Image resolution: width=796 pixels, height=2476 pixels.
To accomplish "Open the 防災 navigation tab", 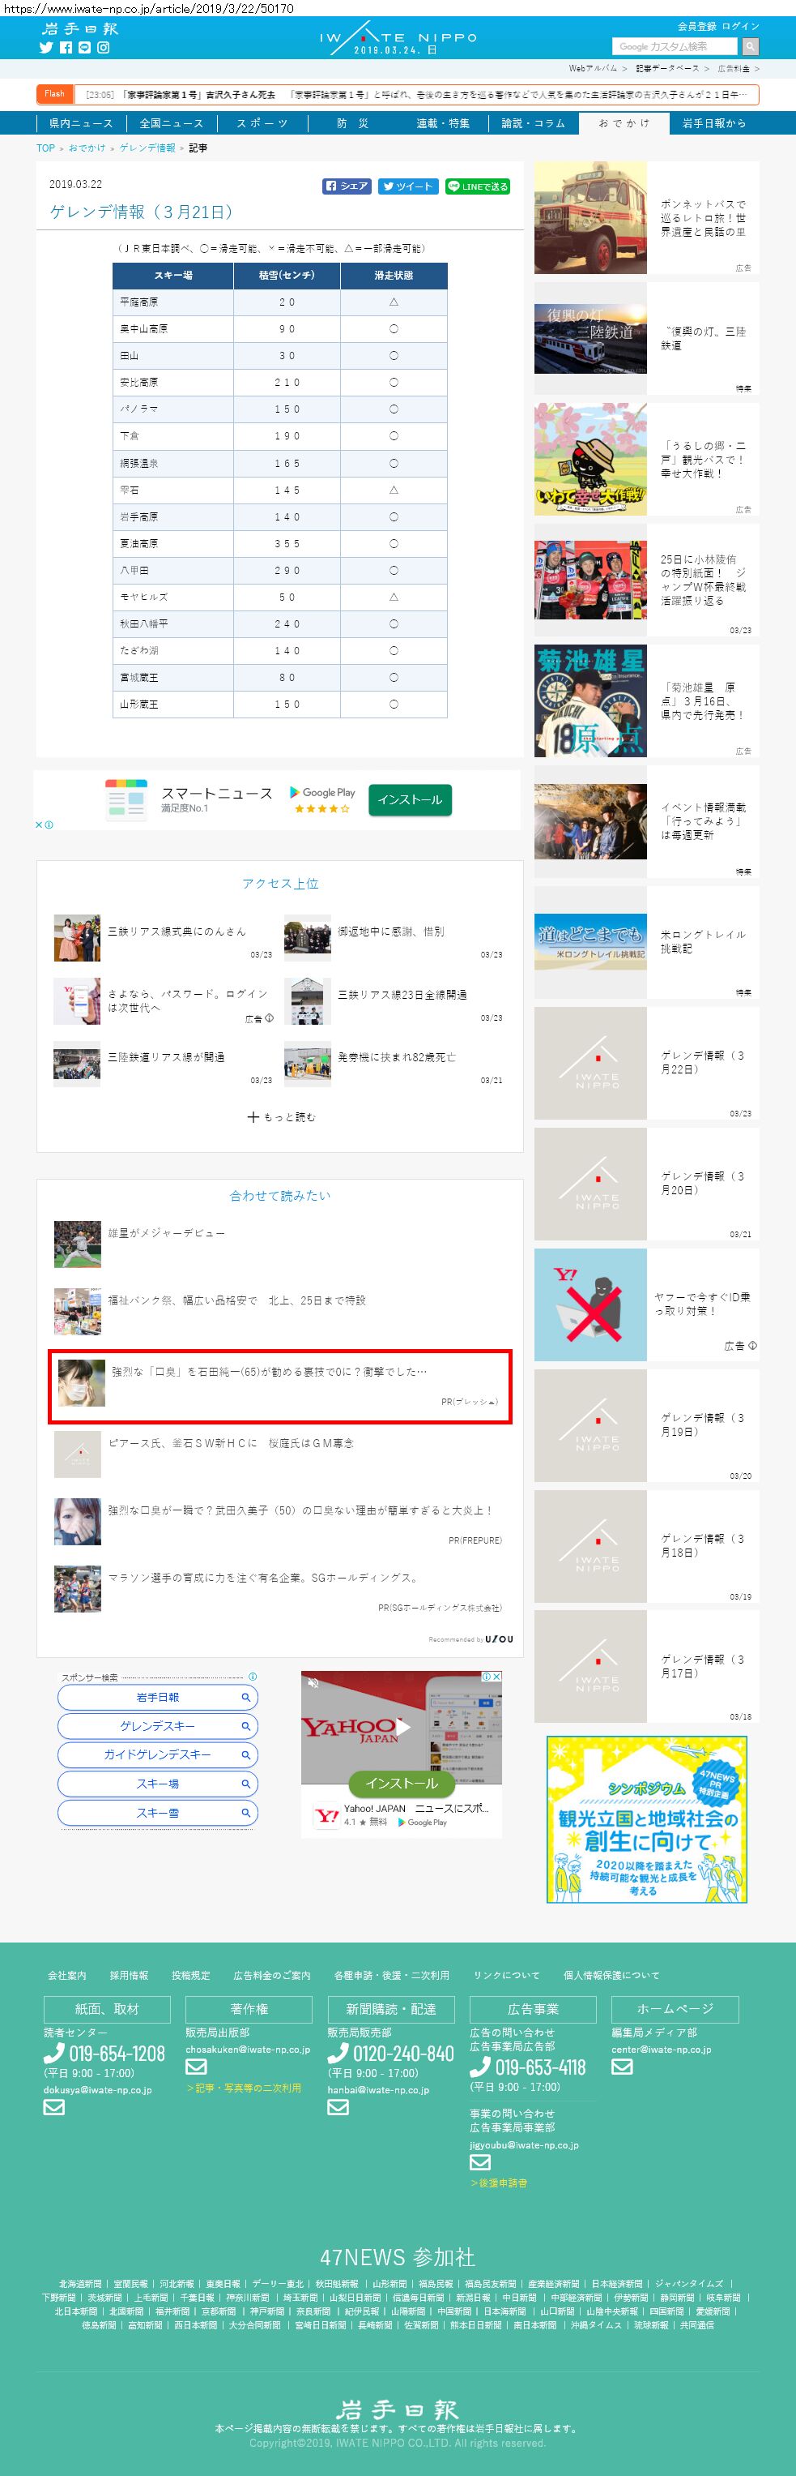I will [352, 123].
